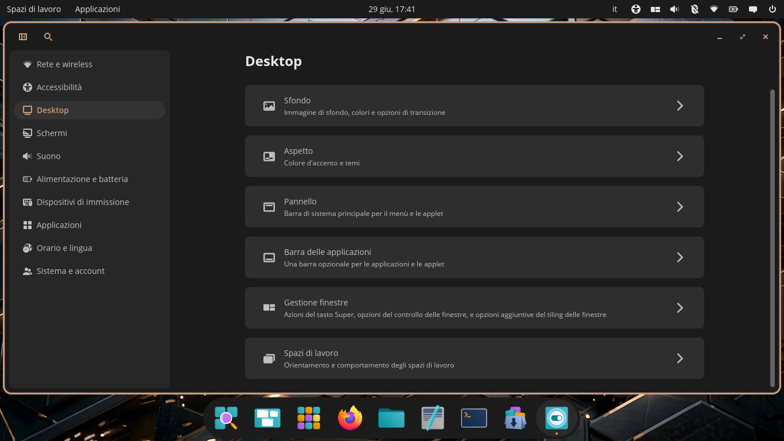Launch the terminal from the dock
This screenshot has height=441, width=784.
pos(474,418)
